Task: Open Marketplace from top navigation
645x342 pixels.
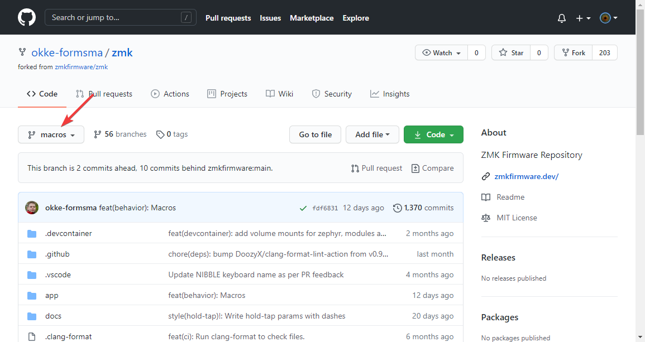Action: [x=312, y=17]
